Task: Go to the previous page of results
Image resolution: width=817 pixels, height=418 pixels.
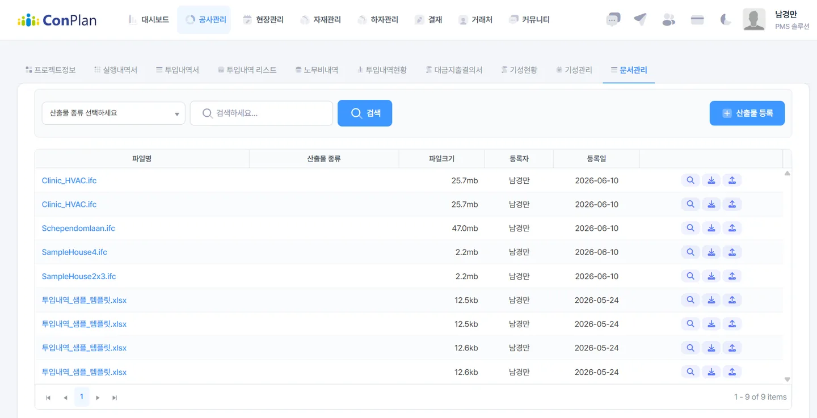Action: pos(65,398)
